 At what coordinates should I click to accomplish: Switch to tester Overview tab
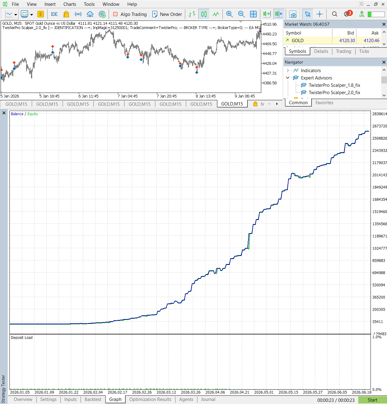point(23,399)
